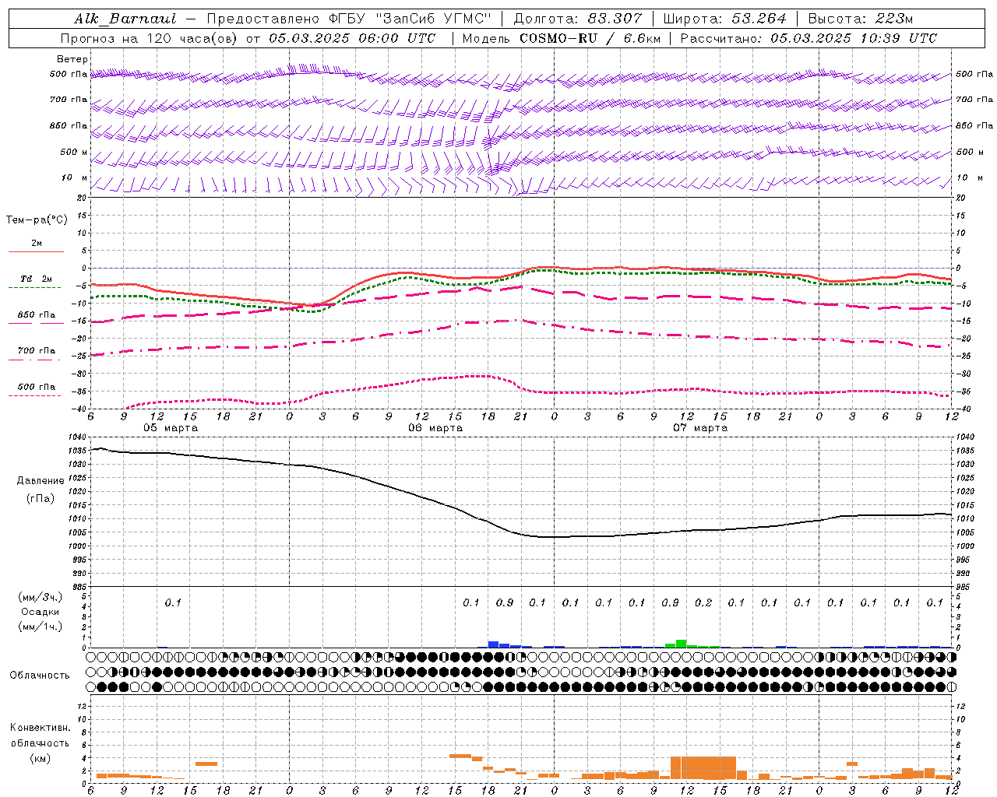Click the '05 марта' date label
Viewport: 997px width, 797px height.
pyautogui.click(x=171, y=428)
